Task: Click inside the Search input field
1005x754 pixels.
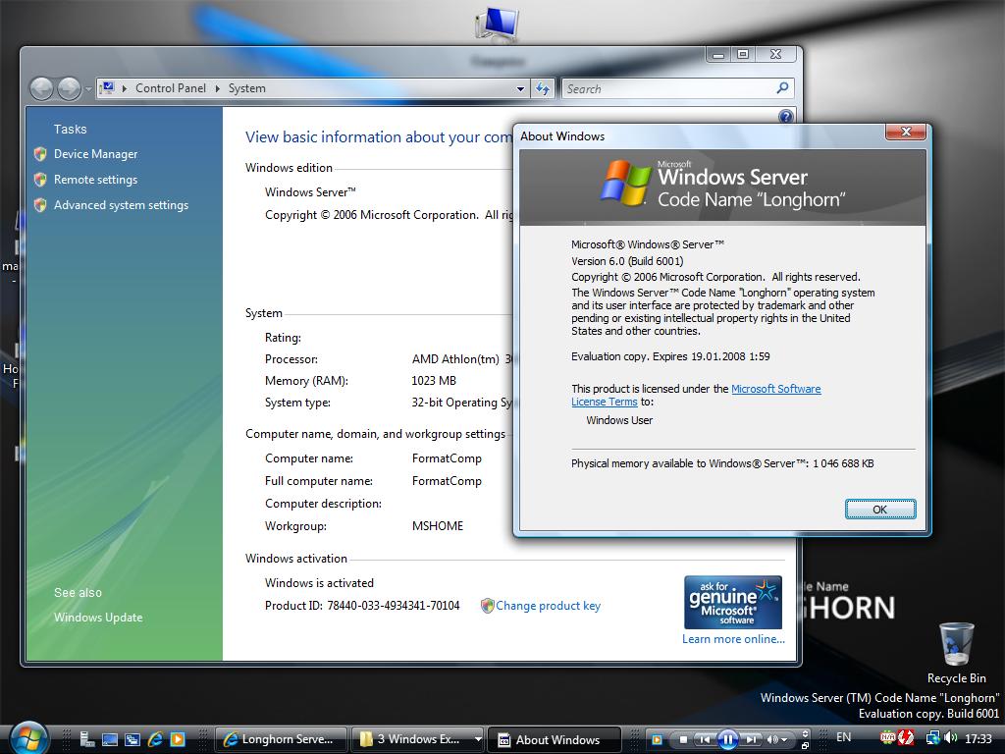Action: [x=667, y=88]
